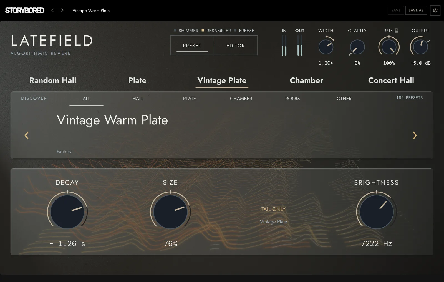
Task: Click the Vintage Plate label under TAIL ONLY
Action: click(x=273, y=222)
